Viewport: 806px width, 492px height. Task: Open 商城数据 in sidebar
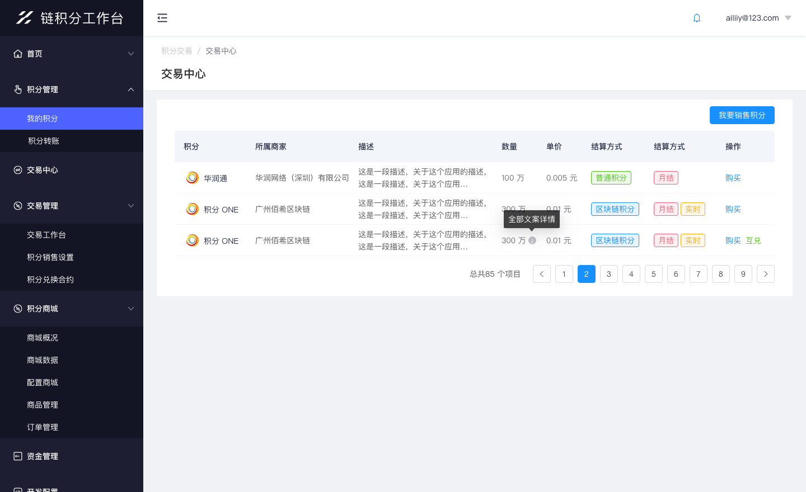click(72, 360)
